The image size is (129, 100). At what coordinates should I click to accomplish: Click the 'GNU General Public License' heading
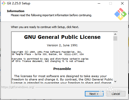pos(62,37)
